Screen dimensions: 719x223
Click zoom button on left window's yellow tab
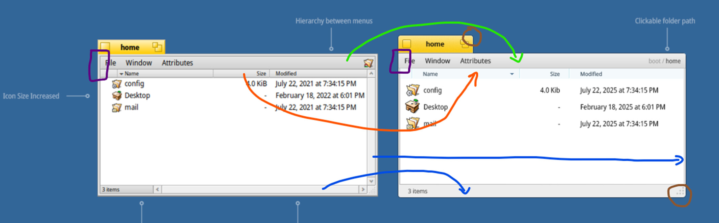[x=157, y=47]
